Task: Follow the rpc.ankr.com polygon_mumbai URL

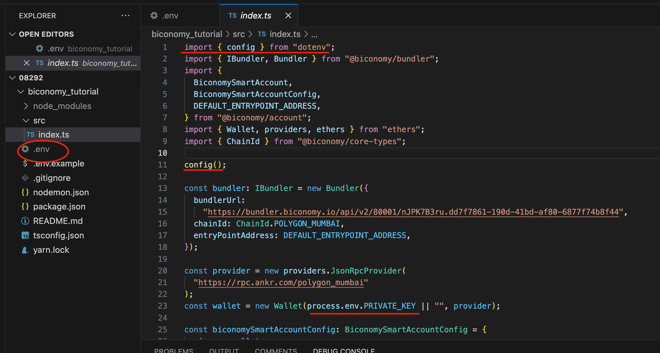Action: tap(280, 283)
